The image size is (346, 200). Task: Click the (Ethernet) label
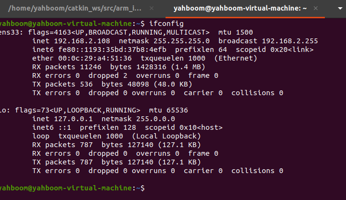[236, 58]
